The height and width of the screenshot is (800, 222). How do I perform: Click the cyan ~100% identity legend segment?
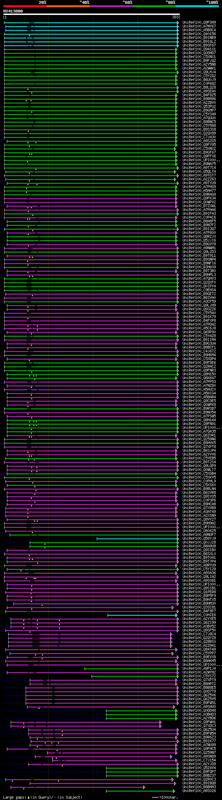tap(197, 6)
